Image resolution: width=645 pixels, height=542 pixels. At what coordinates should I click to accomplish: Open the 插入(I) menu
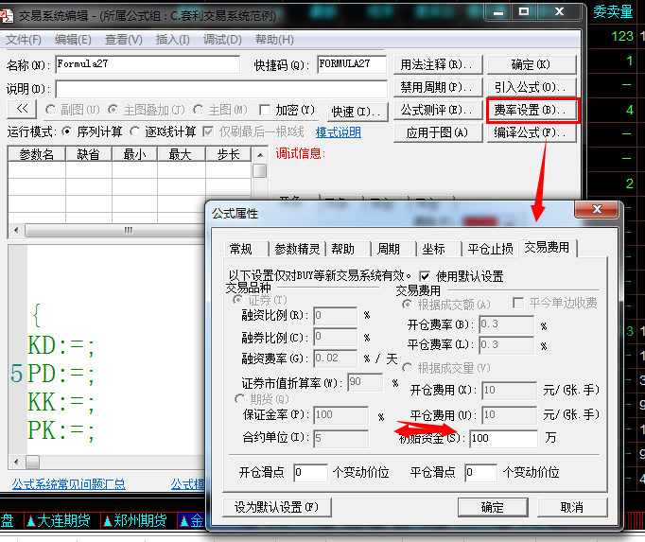click(172, 40)
